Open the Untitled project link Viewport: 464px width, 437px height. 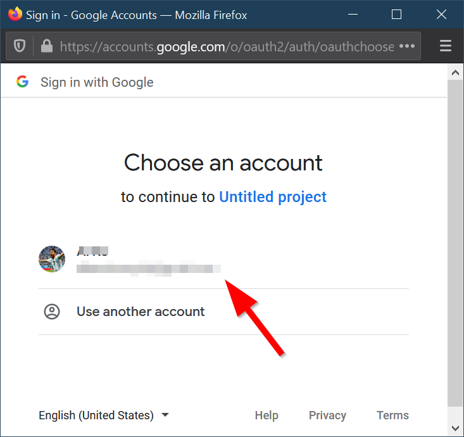pyautogui.click(x=273, y=197)
